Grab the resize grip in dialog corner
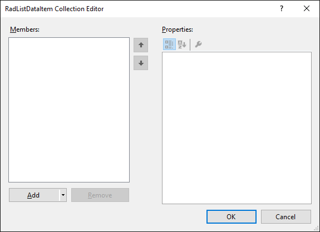This screenshot has height=232, width=320. click(x=316, y=228)
